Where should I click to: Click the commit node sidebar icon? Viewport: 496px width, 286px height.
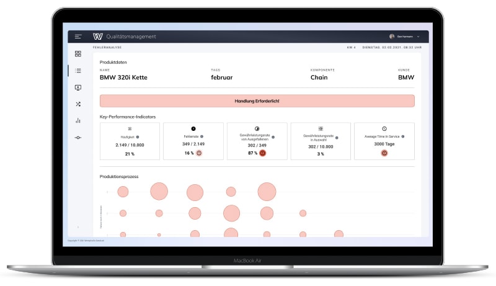(x=78, y=138)
